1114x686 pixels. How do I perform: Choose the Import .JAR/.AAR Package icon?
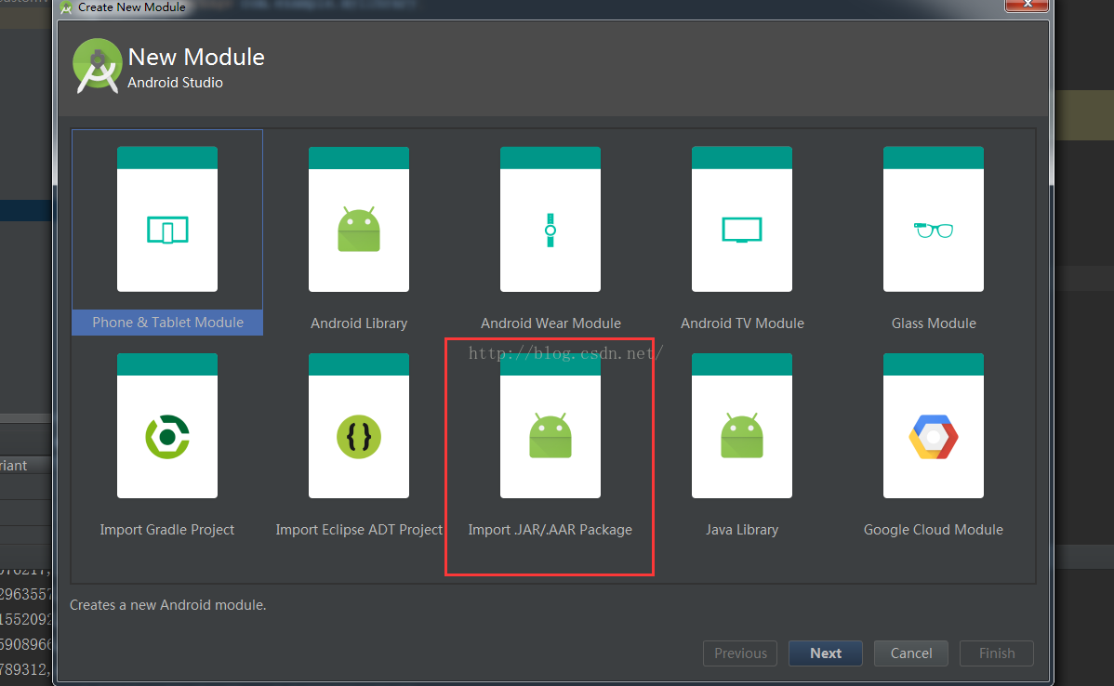tap(550, 426)
